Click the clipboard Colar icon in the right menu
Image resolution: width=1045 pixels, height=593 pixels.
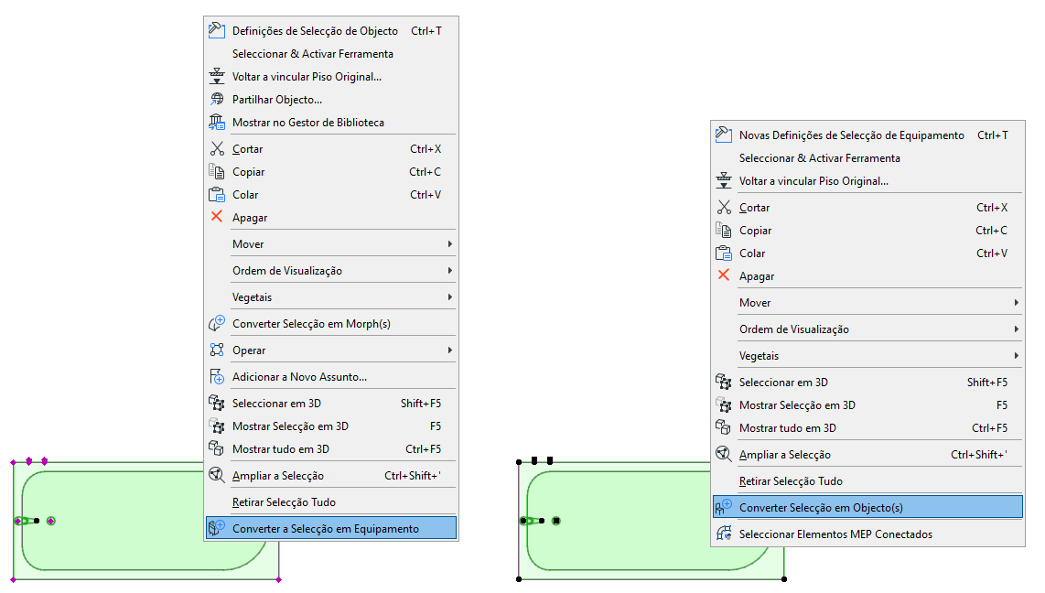pyautogui.click(x=724, y=253)
